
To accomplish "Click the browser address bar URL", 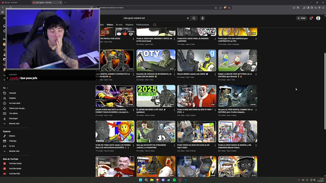I will tap(111, 8).
